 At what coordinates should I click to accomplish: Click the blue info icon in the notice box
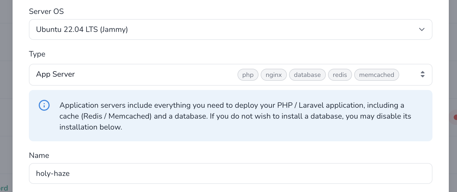[x=44, y=105]
